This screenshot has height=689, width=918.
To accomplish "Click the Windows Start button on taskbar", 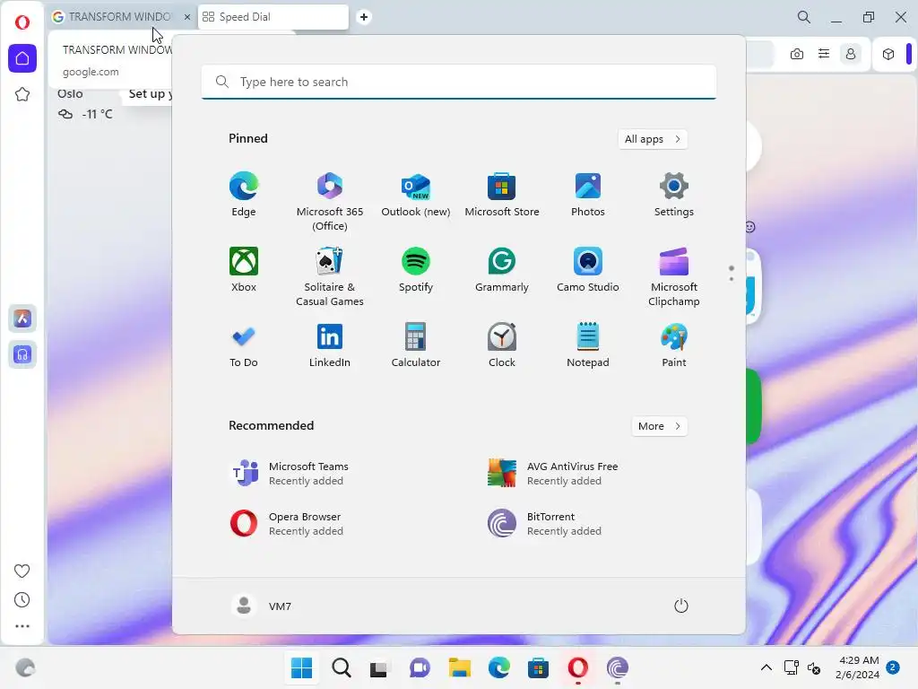I will [x=301, y=667].
